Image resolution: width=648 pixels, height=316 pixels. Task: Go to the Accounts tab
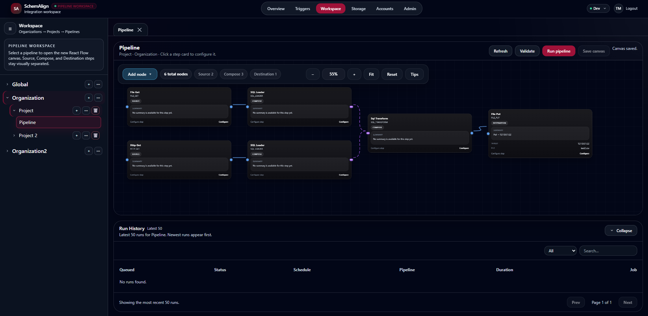(x=385, y=9)
